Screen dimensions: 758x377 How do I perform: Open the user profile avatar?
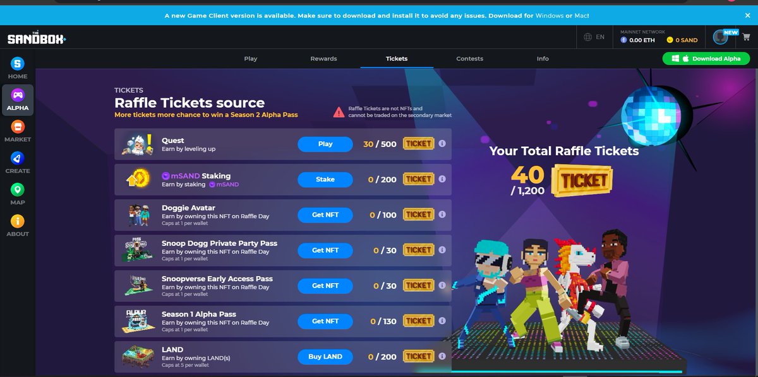point(720,37)
